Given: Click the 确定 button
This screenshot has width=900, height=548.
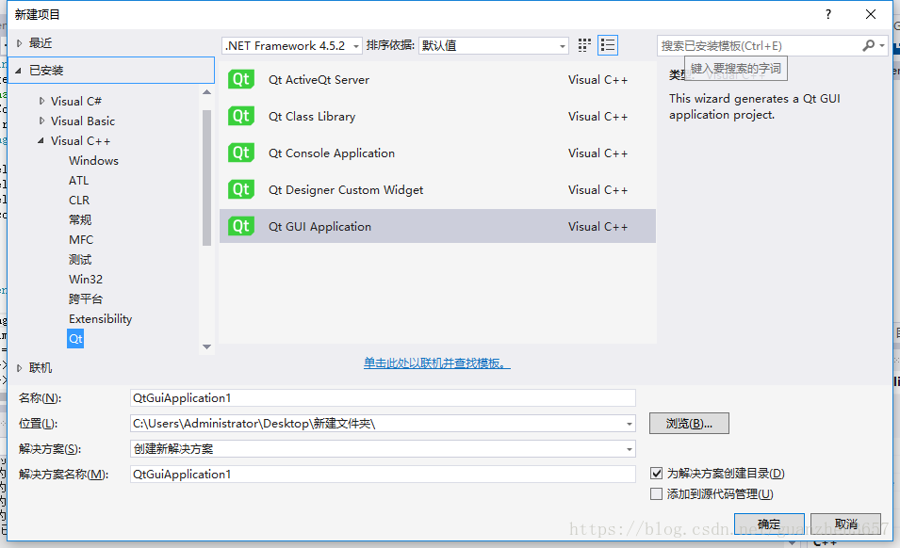Looking at the screenshot, I should (769, 524).
